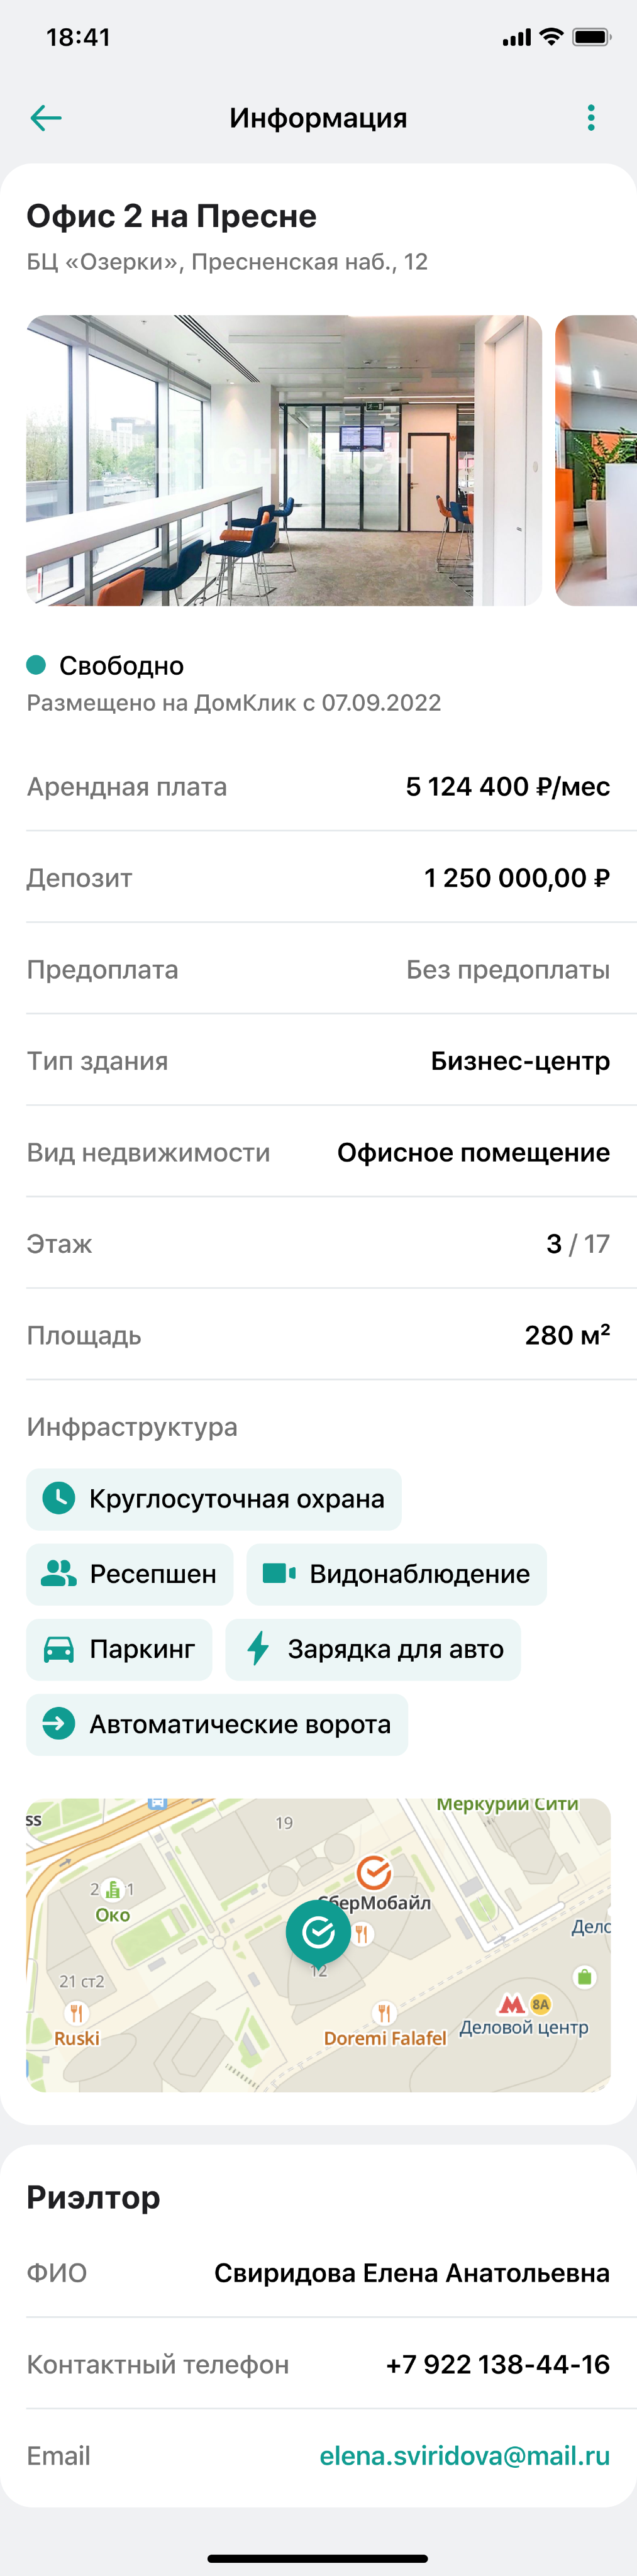The image size is (637, 2576).
Task: Open the main office interior photo
Action: click(x=284, y=460)
